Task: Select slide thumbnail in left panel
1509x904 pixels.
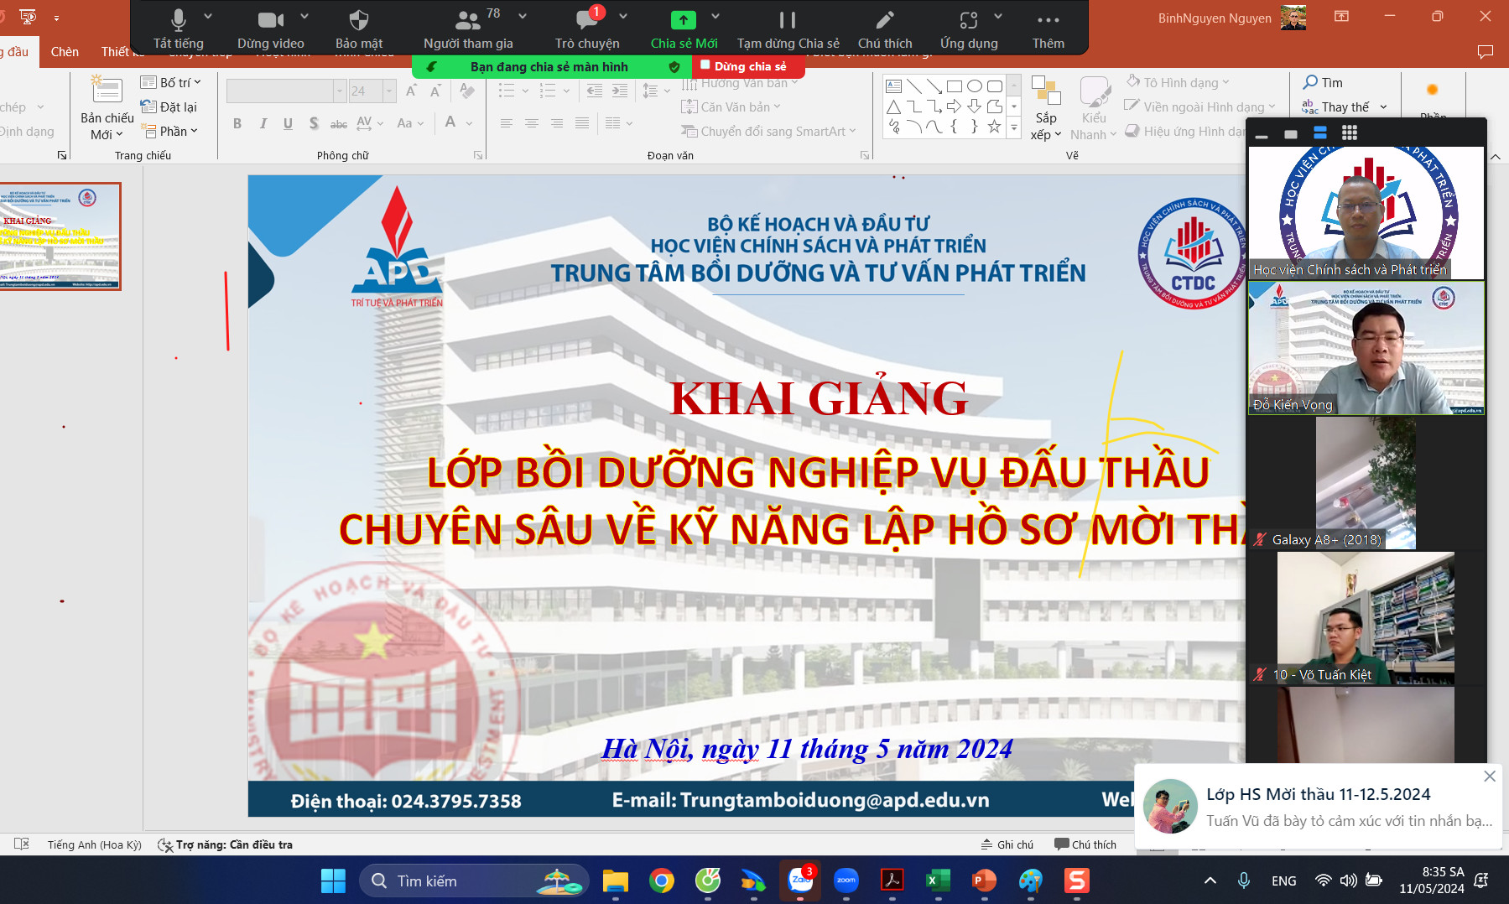Action: [x=60, y=236]
